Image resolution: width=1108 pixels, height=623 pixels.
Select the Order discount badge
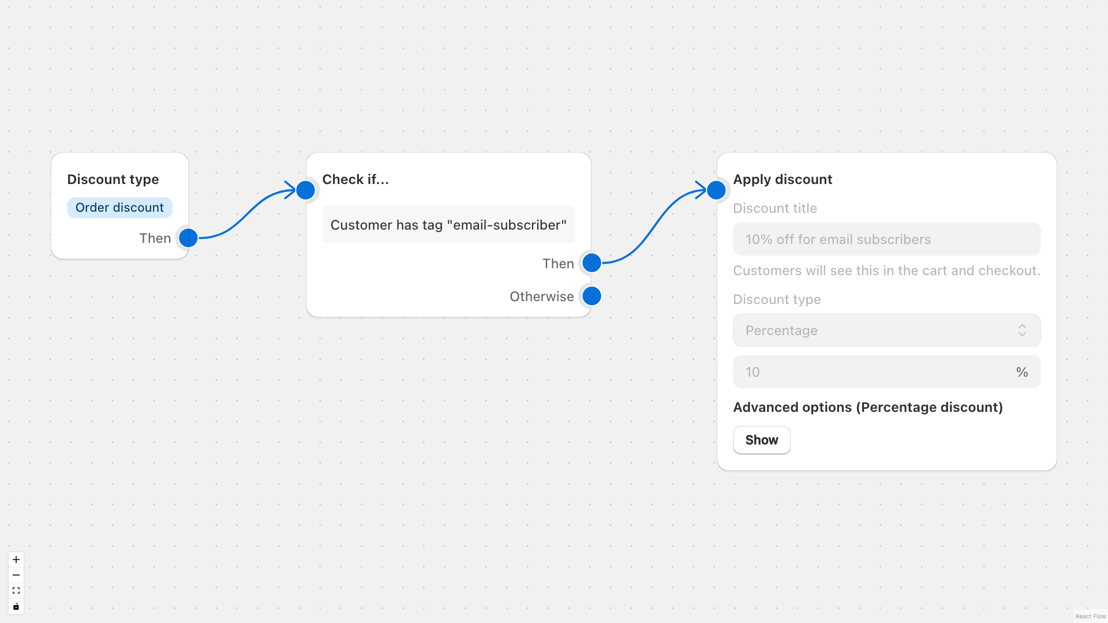click(119, 207)
